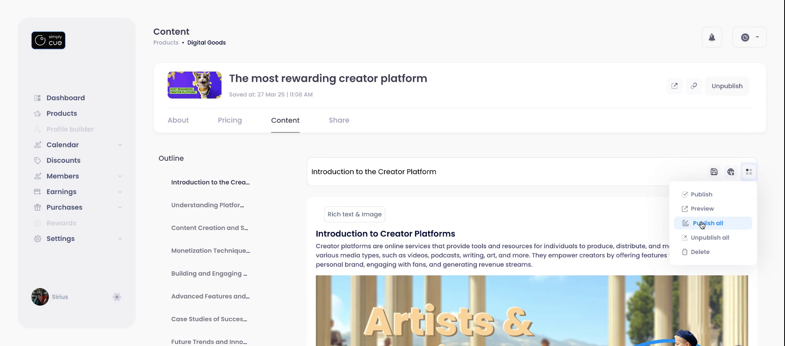Image resolution: width=785 pixels, height=346 pixels.
Task: Click the notification bell icon
Action: click(x=712, y=38)
